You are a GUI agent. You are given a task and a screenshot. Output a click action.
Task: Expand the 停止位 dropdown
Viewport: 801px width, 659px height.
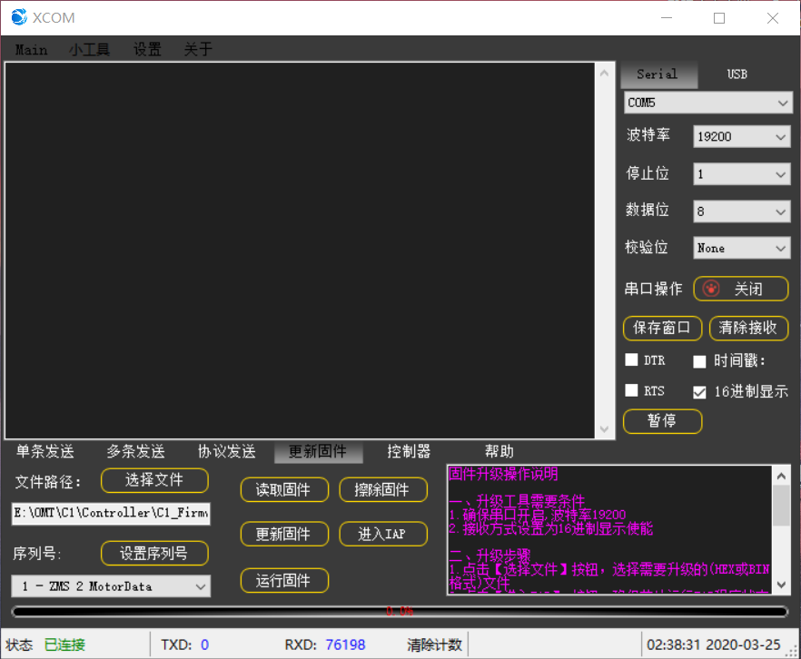point(741,174)
